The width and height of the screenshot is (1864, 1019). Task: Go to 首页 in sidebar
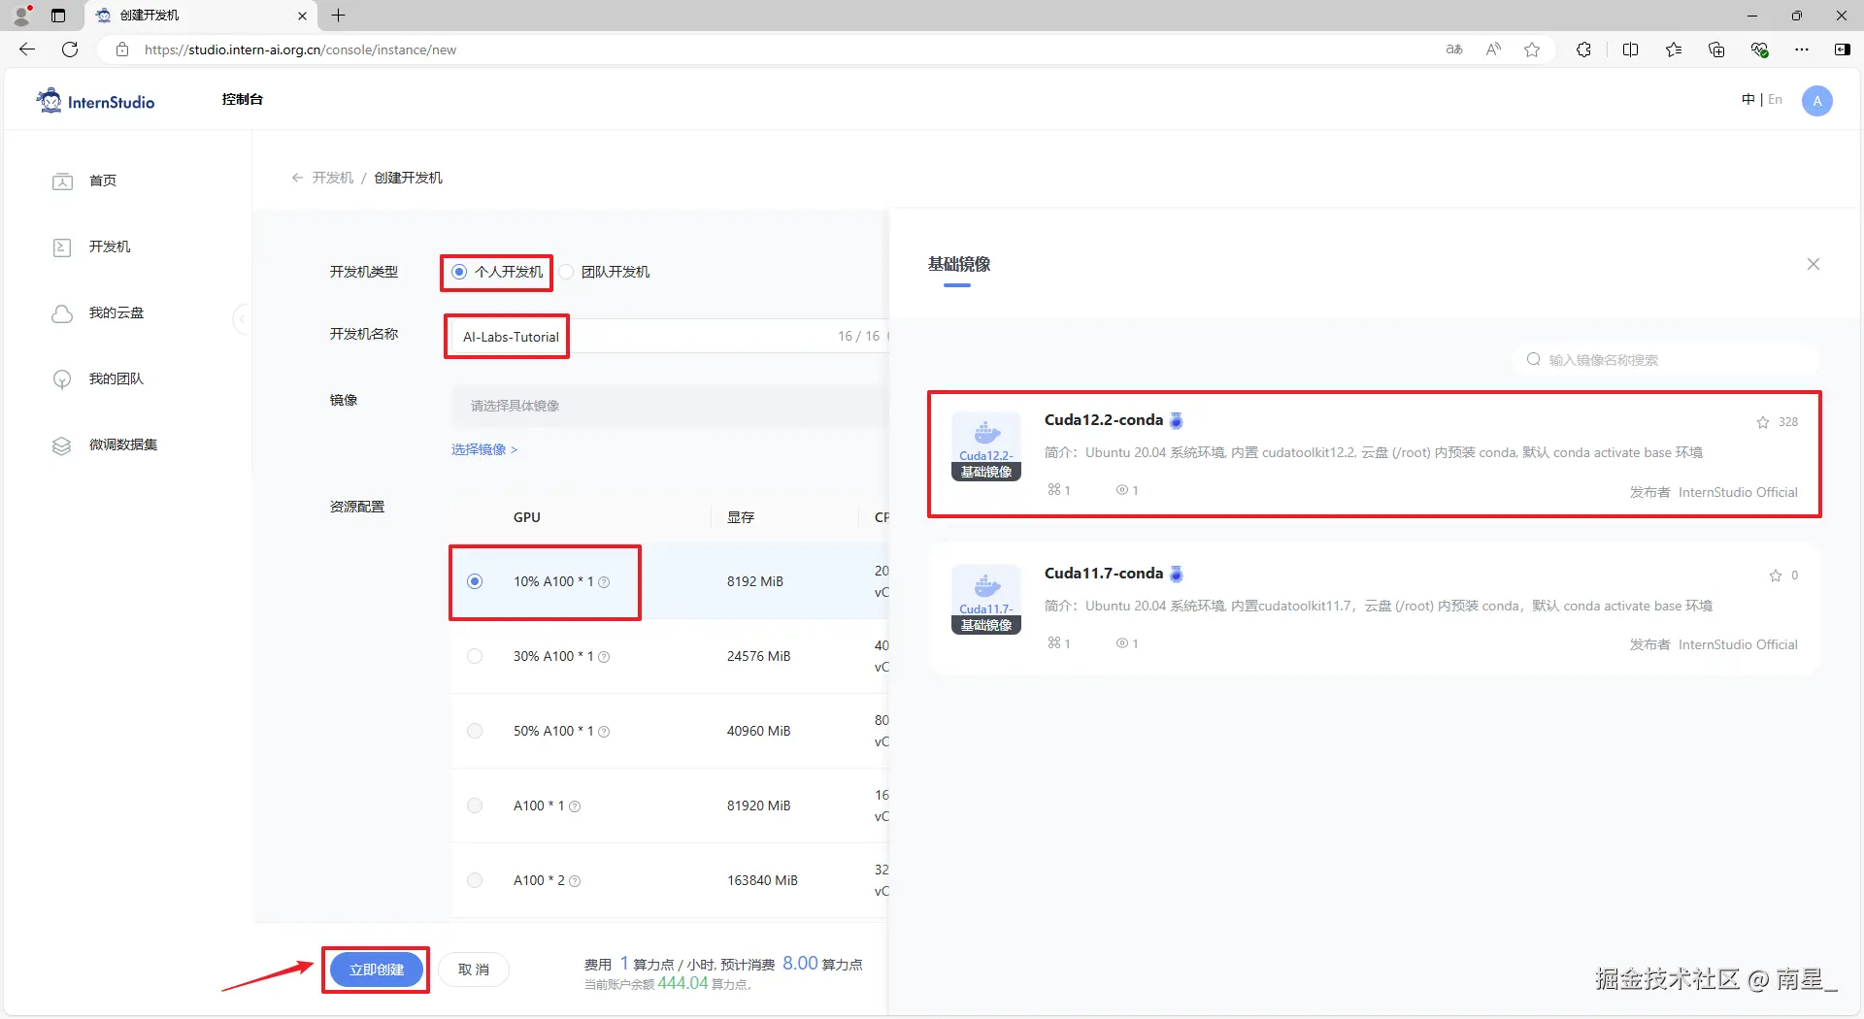(x=103, y=181)
